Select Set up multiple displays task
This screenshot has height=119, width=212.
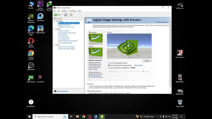(65, 43)
